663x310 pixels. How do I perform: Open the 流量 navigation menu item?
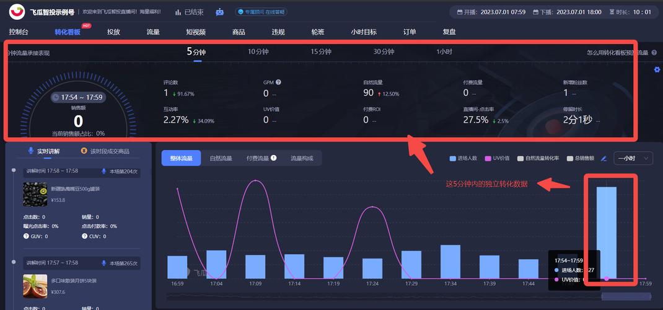tap(153, 32)
